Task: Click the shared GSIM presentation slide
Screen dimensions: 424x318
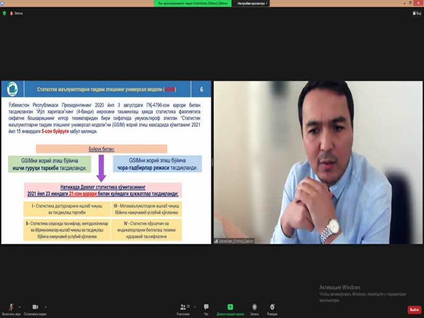Action: pos(106,162)
